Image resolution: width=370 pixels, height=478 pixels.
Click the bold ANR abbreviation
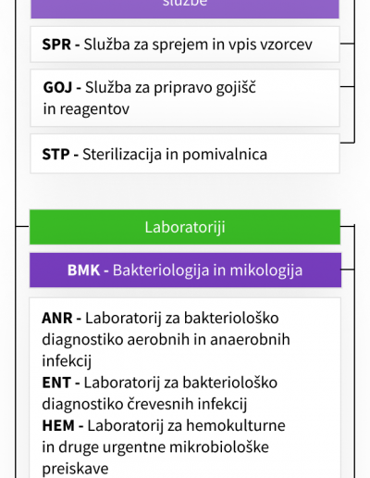(57, 318)
